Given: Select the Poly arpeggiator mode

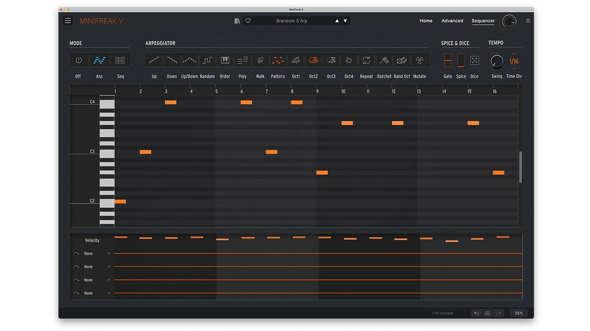Looking at the screenshot, I should (x=242, y=60).
